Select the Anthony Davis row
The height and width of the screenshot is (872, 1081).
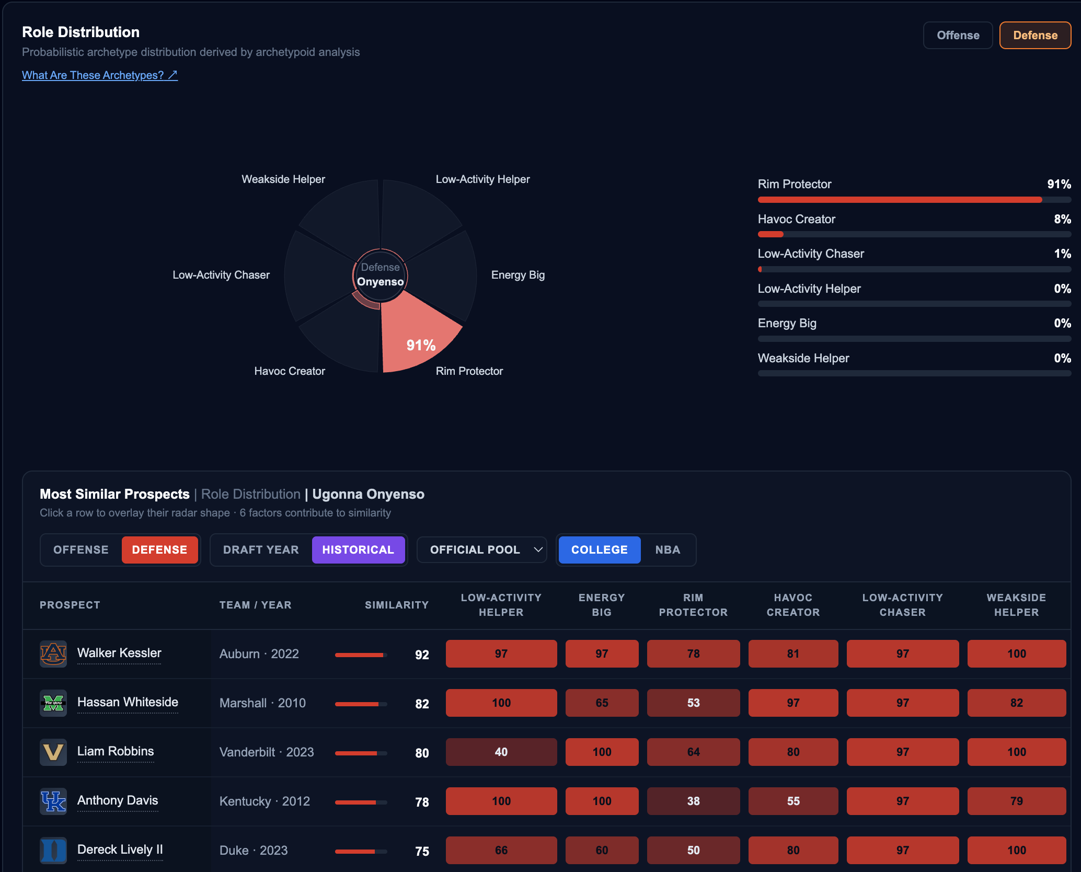pos(547,801)
